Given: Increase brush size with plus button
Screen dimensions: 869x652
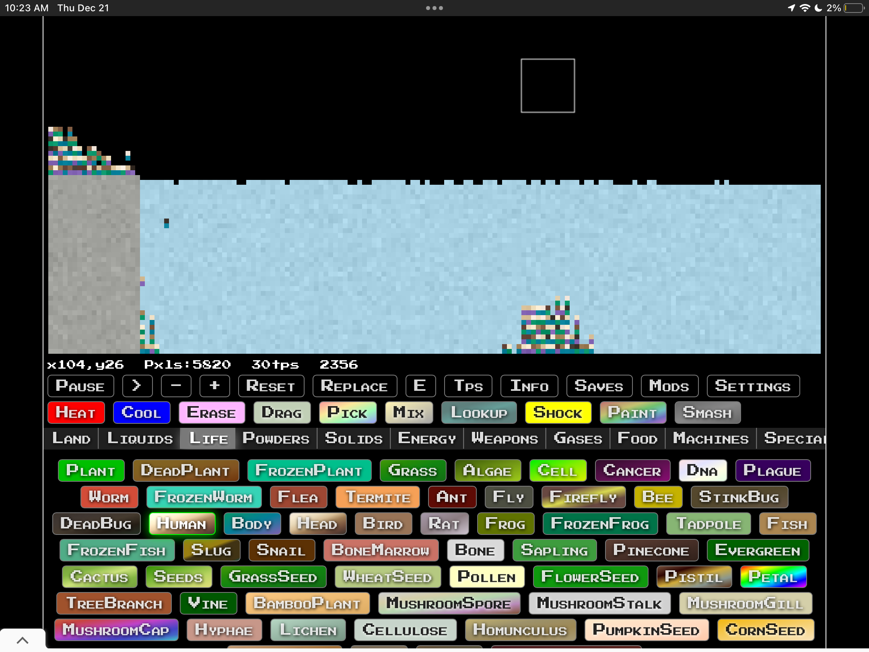Looking at the screenshot, I should 214,386.
